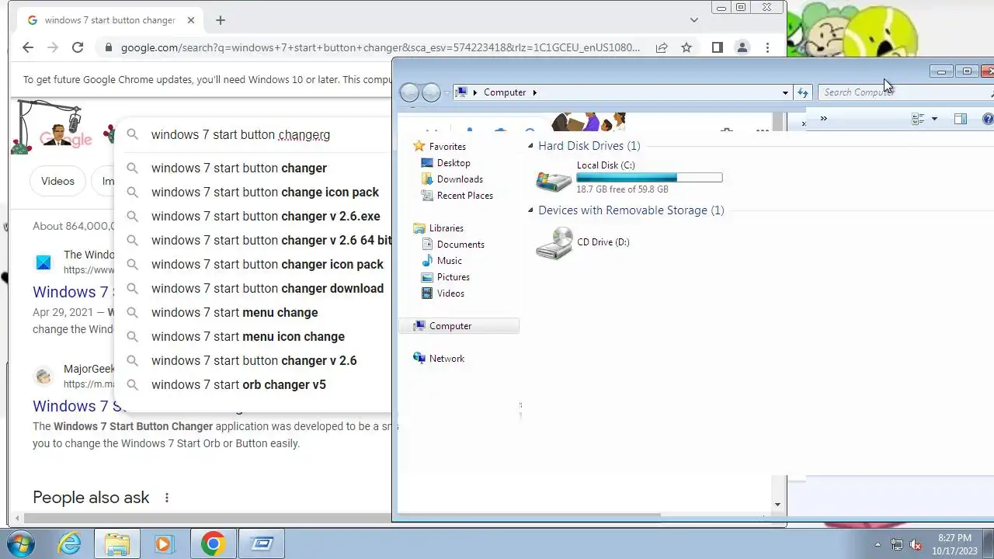Viewport: 994px width, 559px height.
Task: Select Libraries in navigation pane
Action: [446, 228]
